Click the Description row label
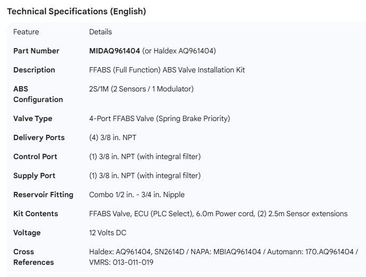The width and height of the screenshot is (366, 277). pos(34,70)
